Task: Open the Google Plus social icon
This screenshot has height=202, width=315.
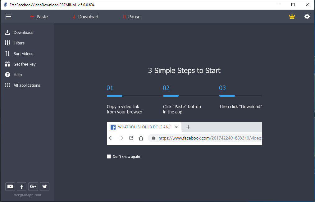Action: tap(33, 186)
